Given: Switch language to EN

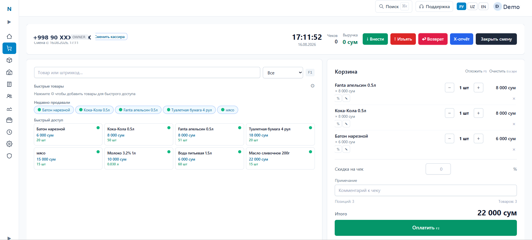Looking at the screenshot, I should (x=483, y=7).
